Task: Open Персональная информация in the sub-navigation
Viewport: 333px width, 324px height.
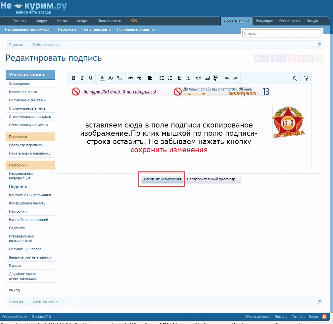Action: pyautogui.click(x=28, y=29)
